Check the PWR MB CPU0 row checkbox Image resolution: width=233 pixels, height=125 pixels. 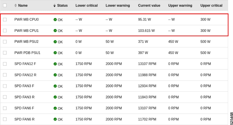point(5,19)
